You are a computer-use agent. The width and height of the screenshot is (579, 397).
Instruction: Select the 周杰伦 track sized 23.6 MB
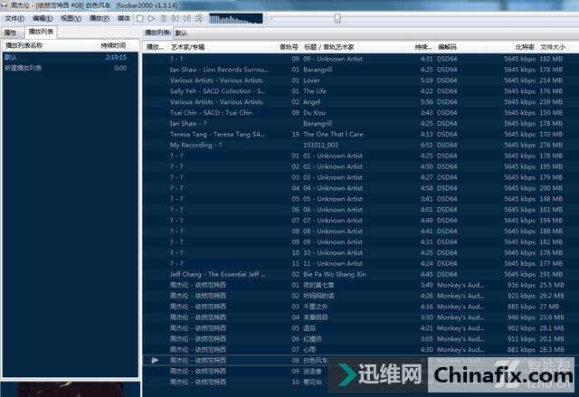point(360,317)
